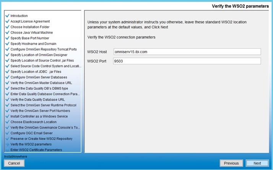Click 'Preserve or Create New WSO2 Repository' text
The width and height of the screenshot is (273, 170).
pyautogui.click(x=41, y=139)
